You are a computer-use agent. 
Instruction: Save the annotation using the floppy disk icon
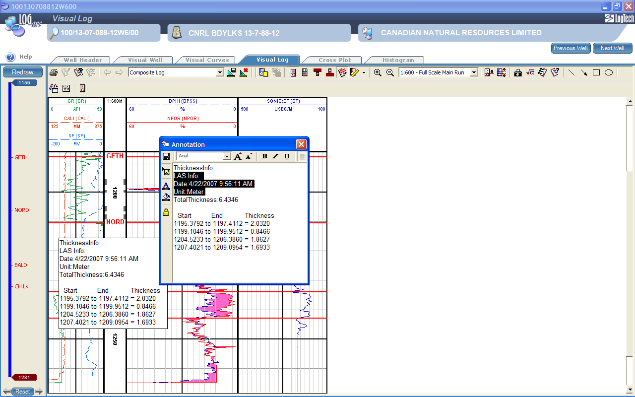pos(166,156)
